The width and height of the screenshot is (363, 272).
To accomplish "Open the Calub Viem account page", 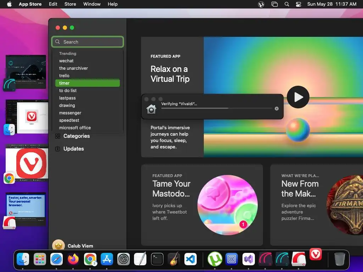I will [80, 246].
